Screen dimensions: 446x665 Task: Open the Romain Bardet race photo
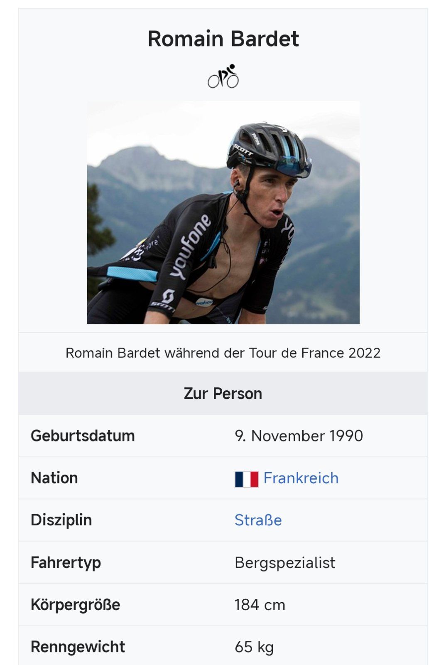[223, 212]
